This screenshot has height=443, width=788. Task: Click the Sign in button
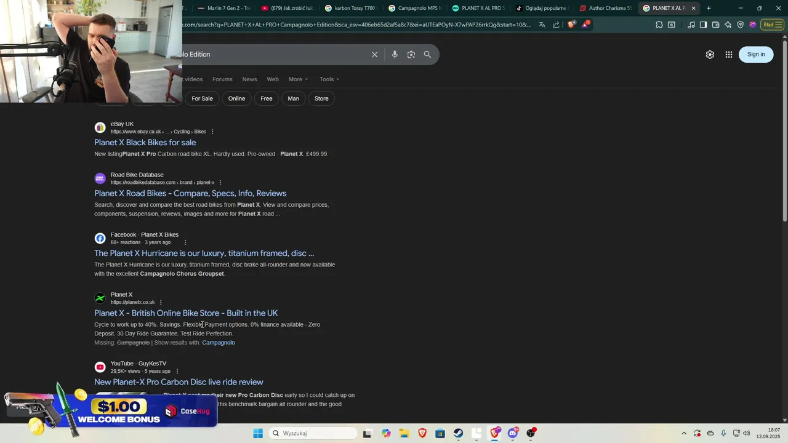click(756, 54)
